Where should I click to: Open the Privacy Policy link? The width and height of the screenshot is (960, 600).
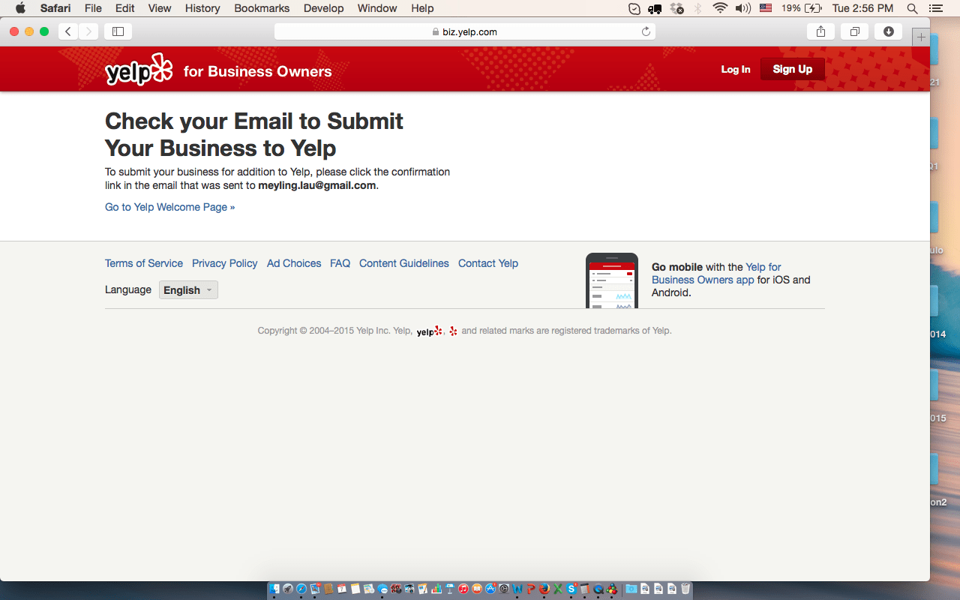(x=224, y=263)
